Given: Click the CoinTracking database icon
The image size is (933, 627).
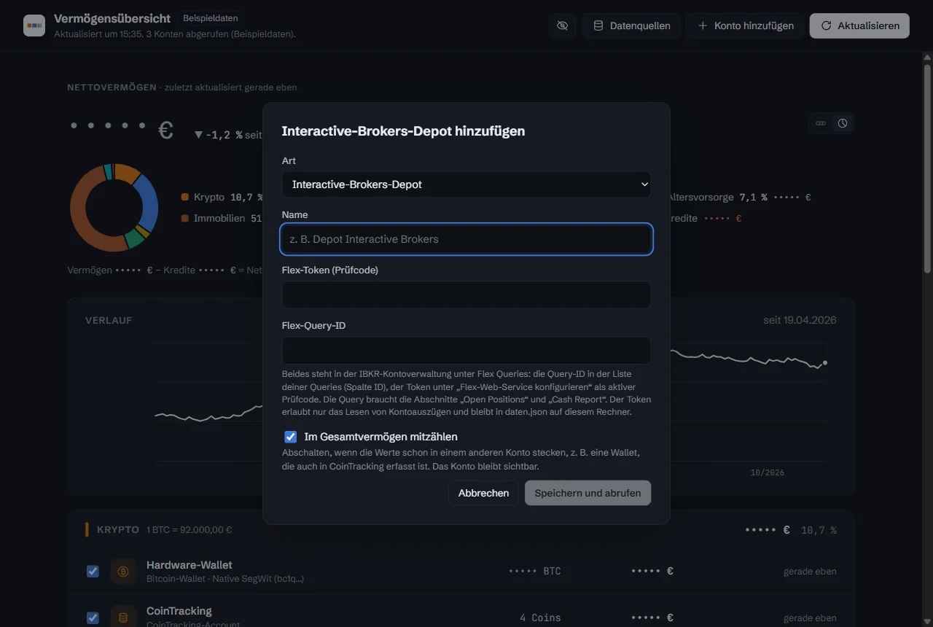Looking at the screenshot, I should click(123, 617).
